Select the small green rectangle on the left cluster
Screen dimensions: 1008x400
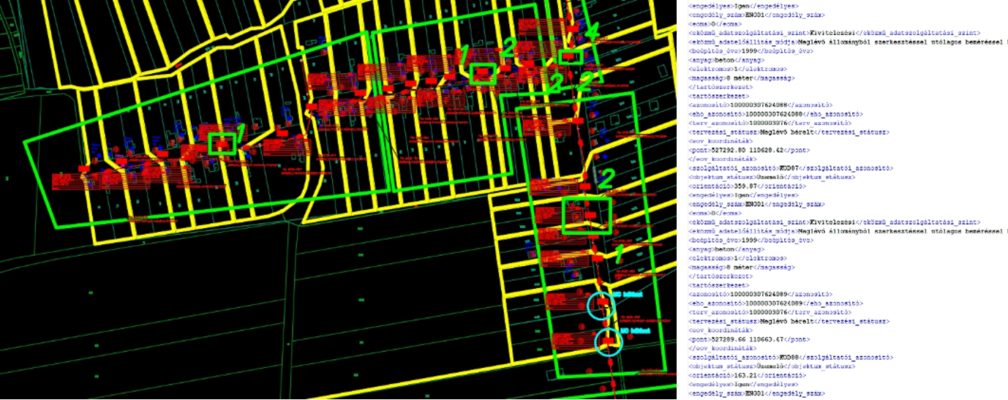(222, 144)
